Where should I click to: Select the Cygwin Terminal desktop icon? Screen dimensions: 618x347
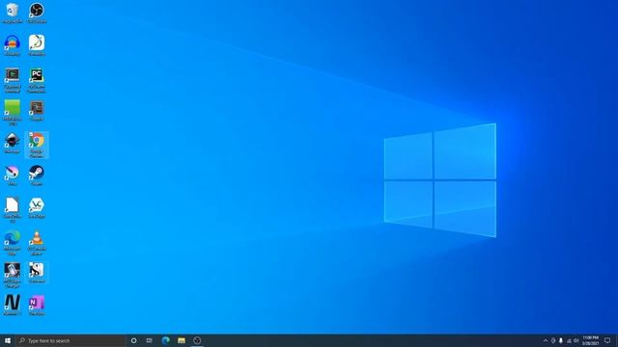click(13, 80)
